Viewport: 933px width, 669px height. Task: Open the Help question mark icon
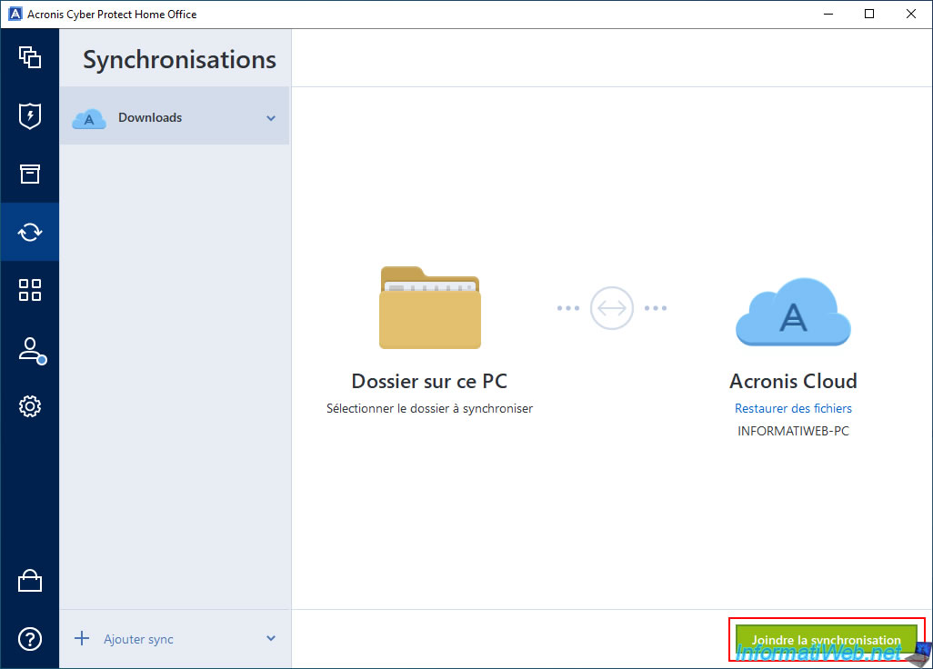pos(30,639)
